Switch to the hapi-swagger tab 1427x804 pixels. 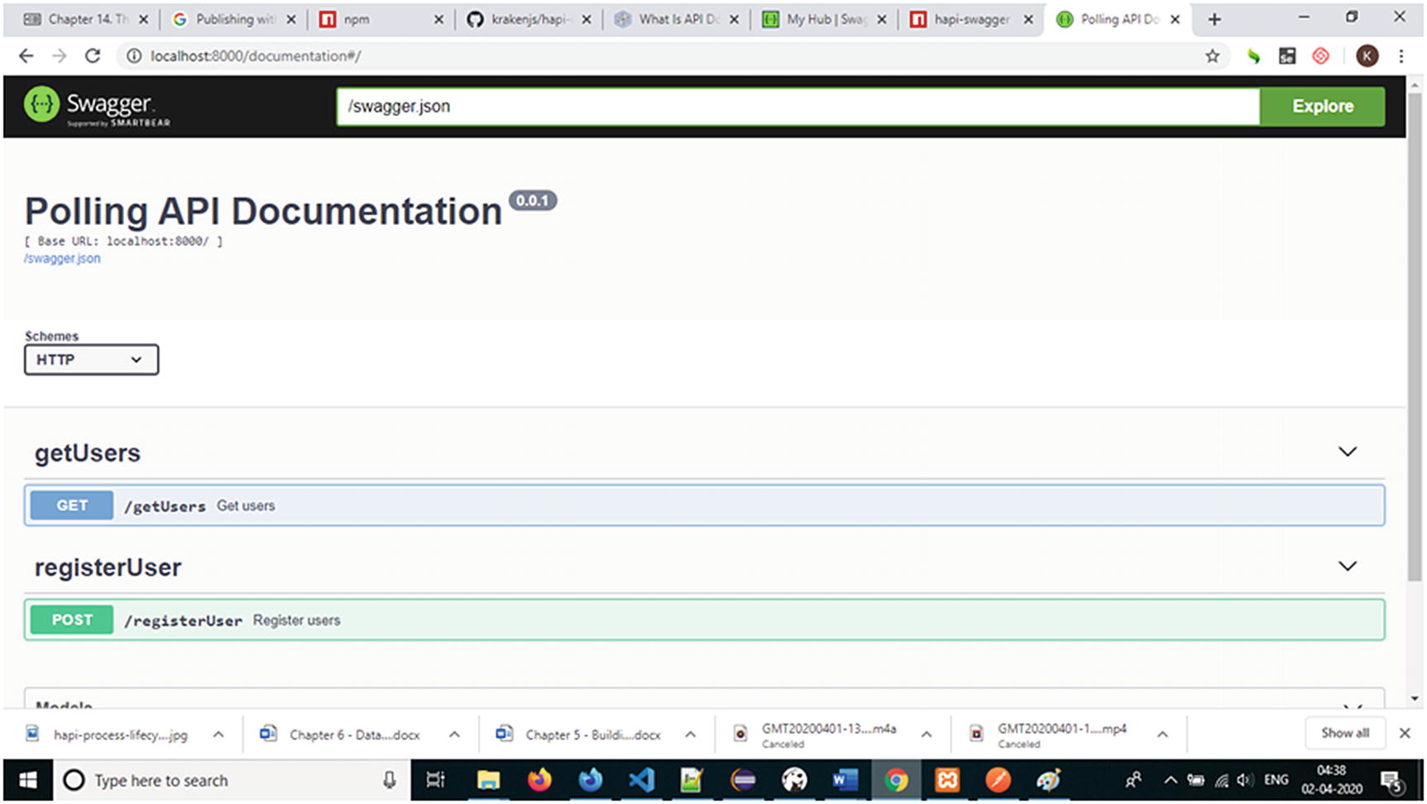point(970,19)
